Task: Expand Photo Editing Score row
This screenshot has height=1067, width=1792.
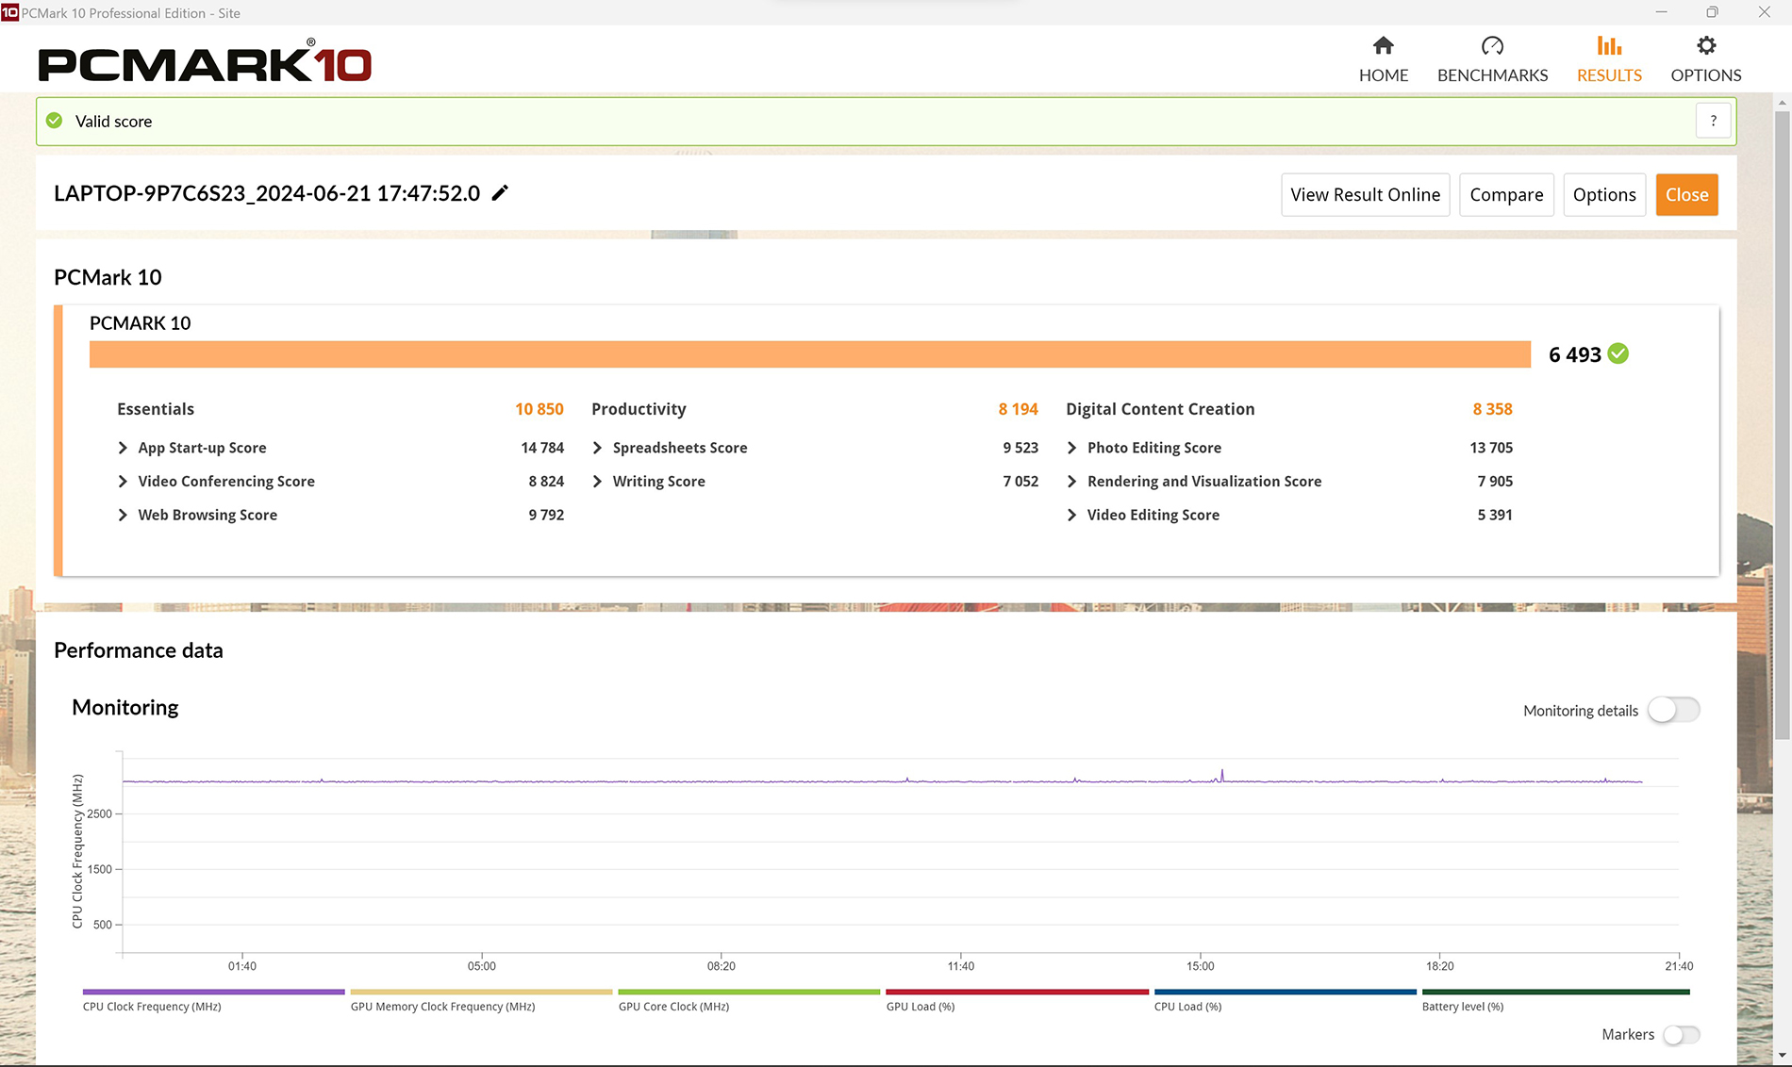Action: 1071,448
